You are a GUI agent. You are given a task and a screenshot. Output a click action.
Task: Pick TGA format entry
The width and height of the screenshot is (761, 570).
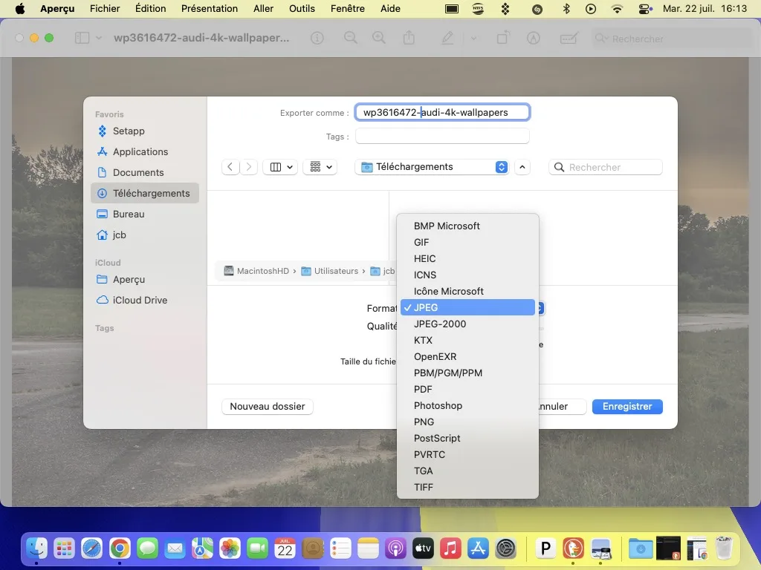coord(467,471)
